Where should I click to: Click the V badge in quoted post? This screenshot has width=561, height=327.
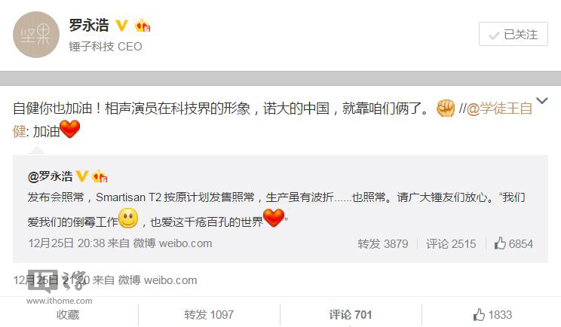[82, 176]
